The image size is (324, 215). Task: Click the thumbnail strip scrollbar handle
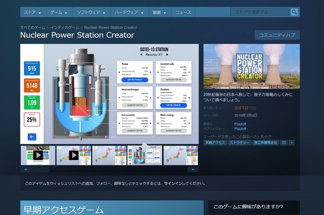pos(40,169)
